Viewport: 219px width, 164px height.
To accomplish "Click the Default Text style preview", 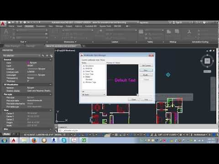I will click(122, 80).
